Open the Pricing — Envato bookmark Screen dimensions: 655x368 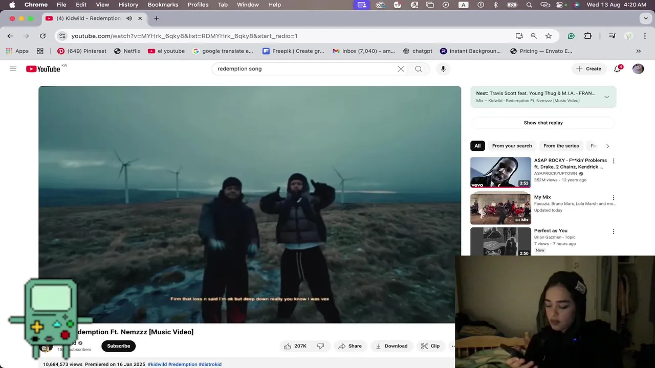click(541, 51)
